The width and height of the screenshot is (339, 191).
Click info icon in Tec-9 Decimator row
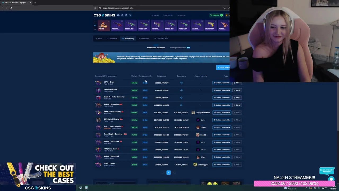(181, 90)
